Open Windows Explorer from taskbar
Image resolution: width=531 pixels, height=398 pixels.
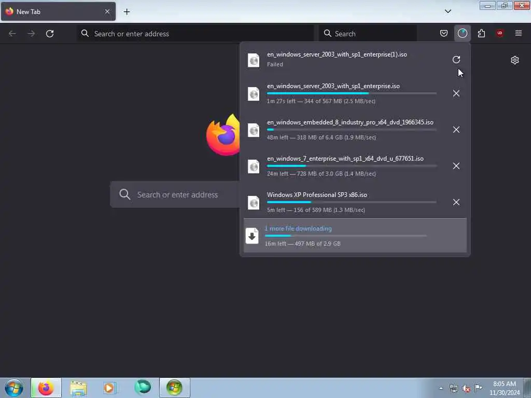point(78,388)
